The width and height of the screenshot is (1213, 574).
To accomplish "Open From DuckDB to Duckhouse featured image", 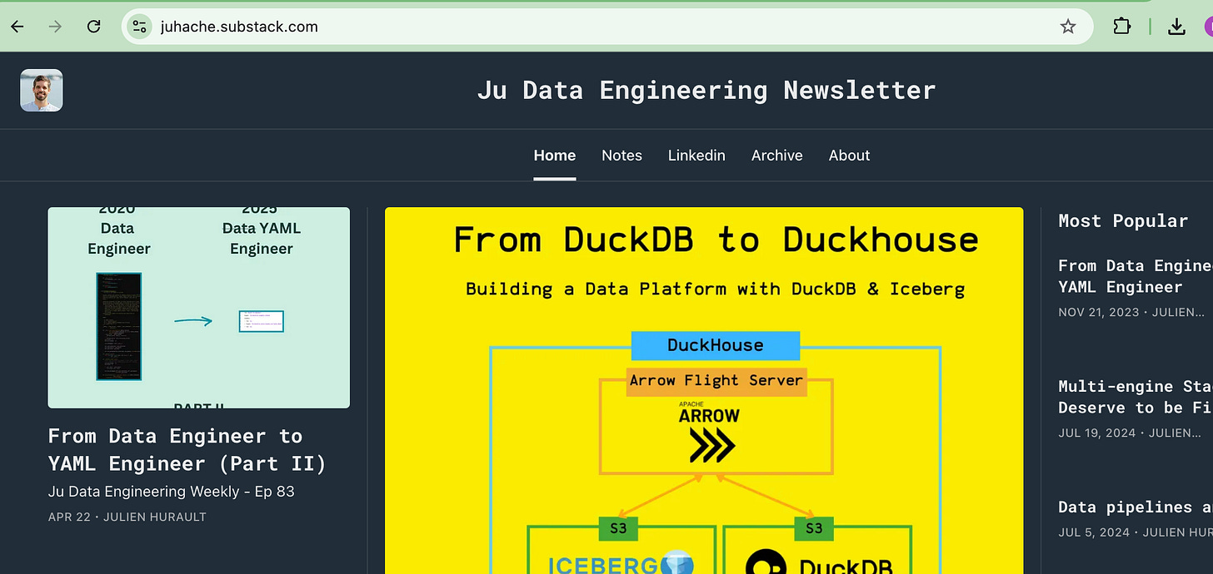I will [x=704, y=390].
